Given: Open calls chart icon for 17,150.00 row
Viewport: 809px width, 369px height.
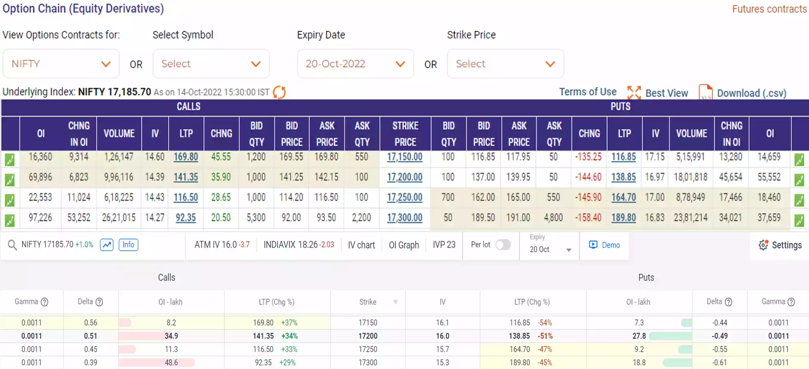Looking at the screenshot, I should pyautogui.click(x=10, y=160).
